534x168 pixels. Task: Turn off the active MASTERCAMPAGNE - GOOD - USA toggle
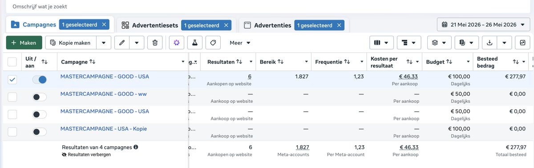pos(40,80)
